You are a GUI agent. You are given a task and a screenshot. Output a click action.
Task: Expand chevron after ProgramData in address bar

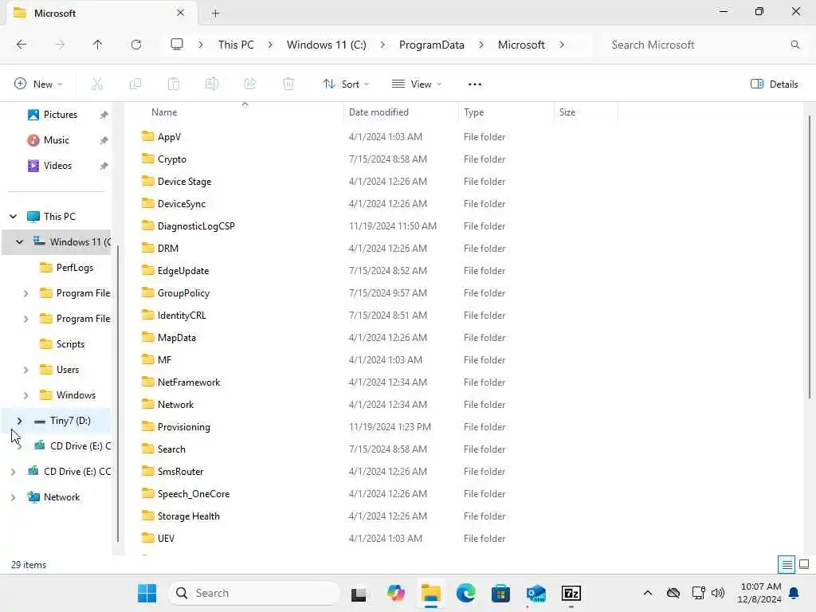(481, 45)
